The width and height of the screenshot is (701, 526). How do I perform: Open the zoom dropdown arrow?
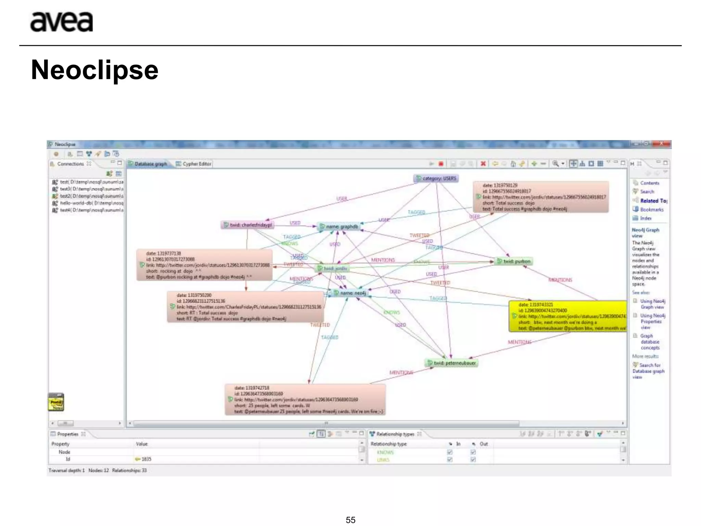563,164
